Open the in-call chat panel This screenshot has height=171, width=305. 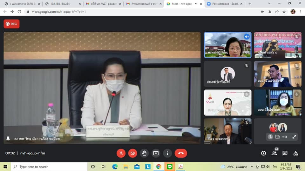click(x=285, y=153)
